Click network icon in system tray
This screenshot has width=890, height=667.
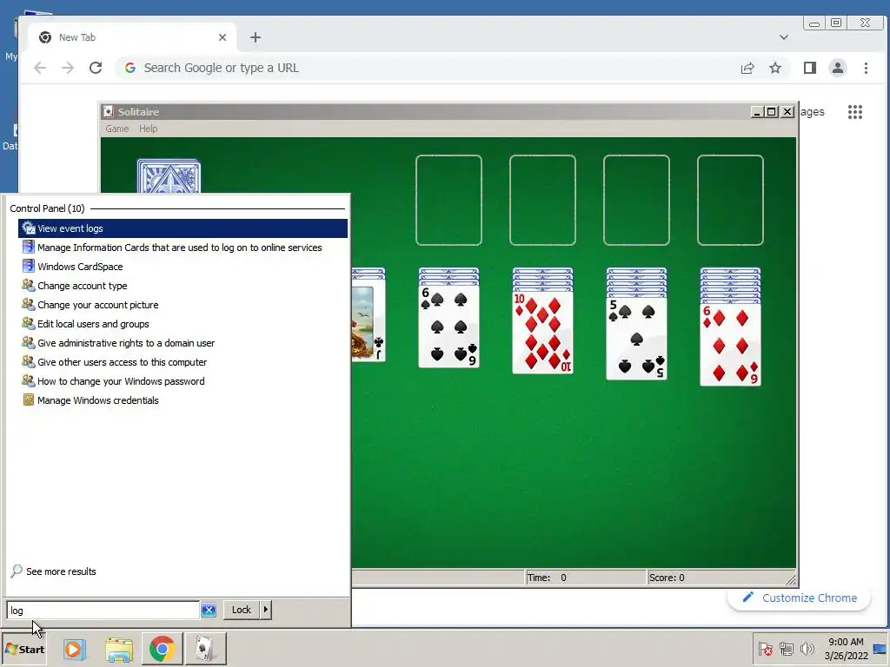786,649
